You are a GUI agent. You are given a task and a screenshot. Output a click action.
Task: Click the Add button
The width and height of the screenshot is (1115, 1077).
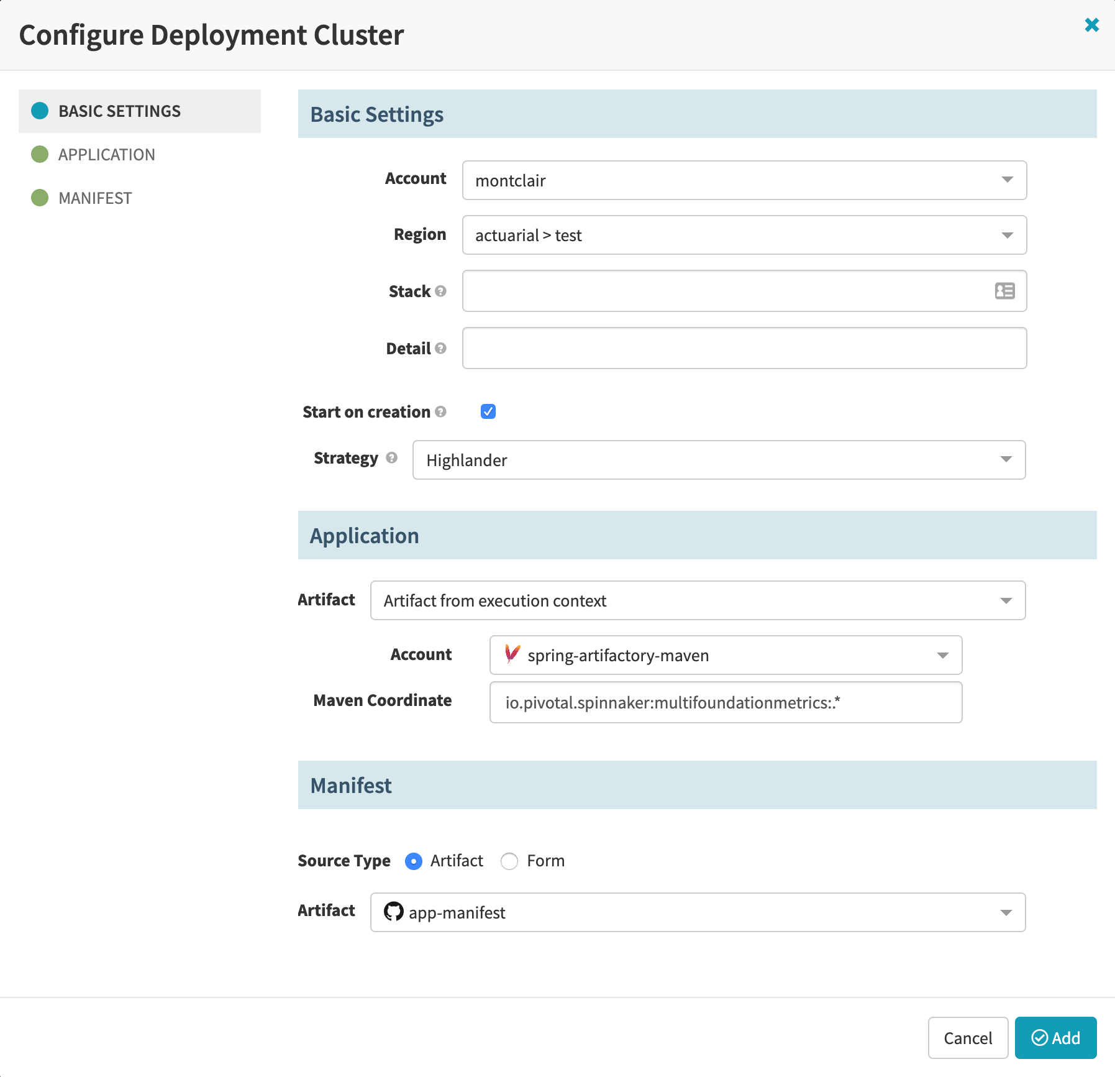1055,1038
